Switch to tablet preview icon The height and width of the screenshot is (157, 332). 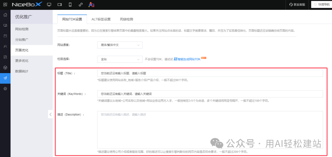click(60, 5)
